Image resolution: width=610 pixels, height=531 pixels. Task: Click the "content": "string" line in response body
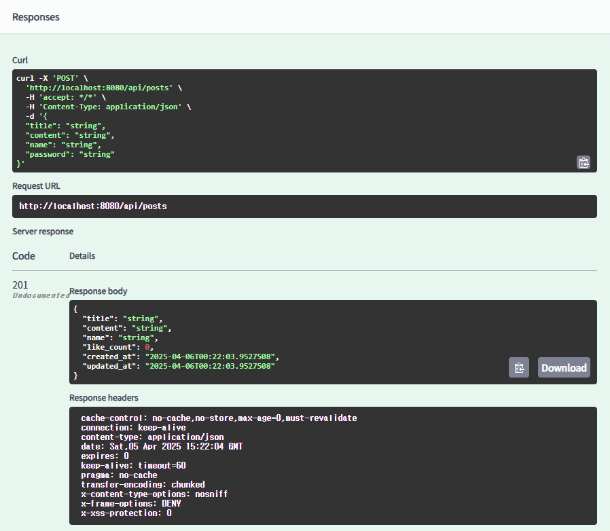127,328
